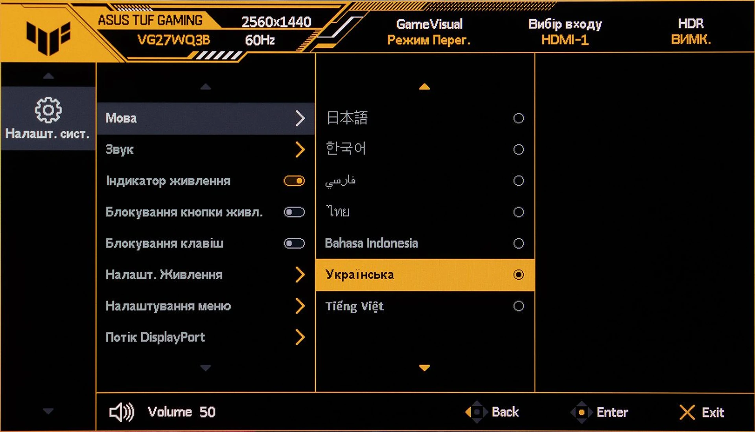Expand Налашт. Живлення chevron
The width and height of the screenshot is (755, 432).
tap(300, 275)
